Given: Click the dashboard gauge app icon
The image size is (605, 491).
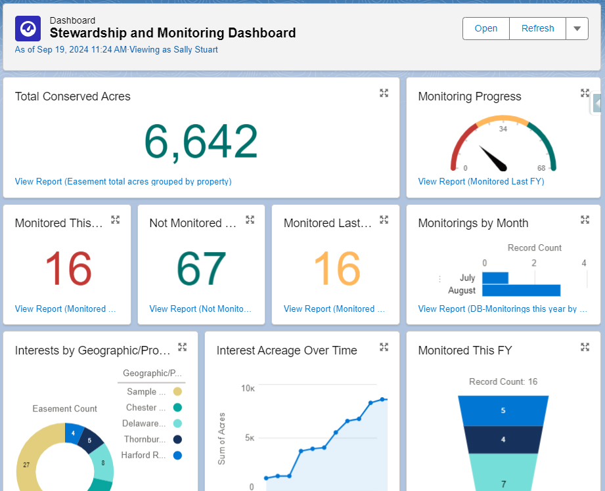Looking at the screenshot, I should tap(28, 29).
